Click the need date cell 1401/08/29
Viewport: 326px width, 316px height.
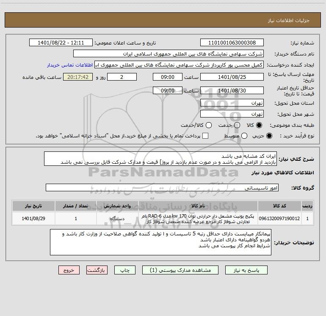pyautogui.click(x=33, y=218)
